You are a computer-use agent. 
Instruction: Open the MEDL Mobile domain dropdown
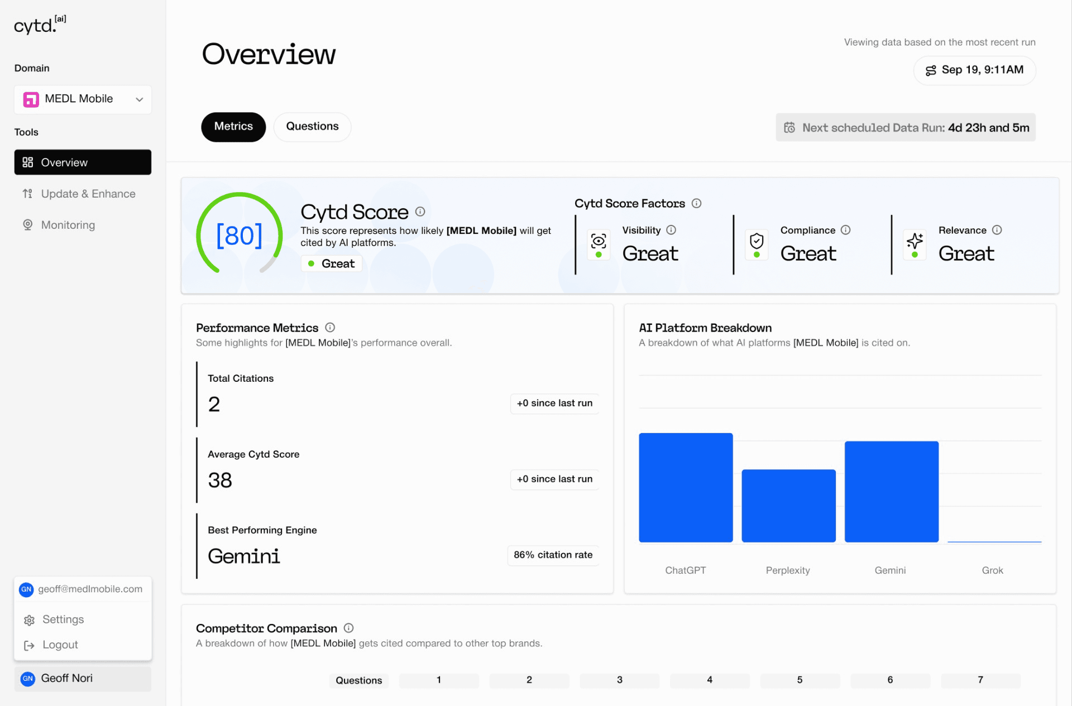point(83,99)
